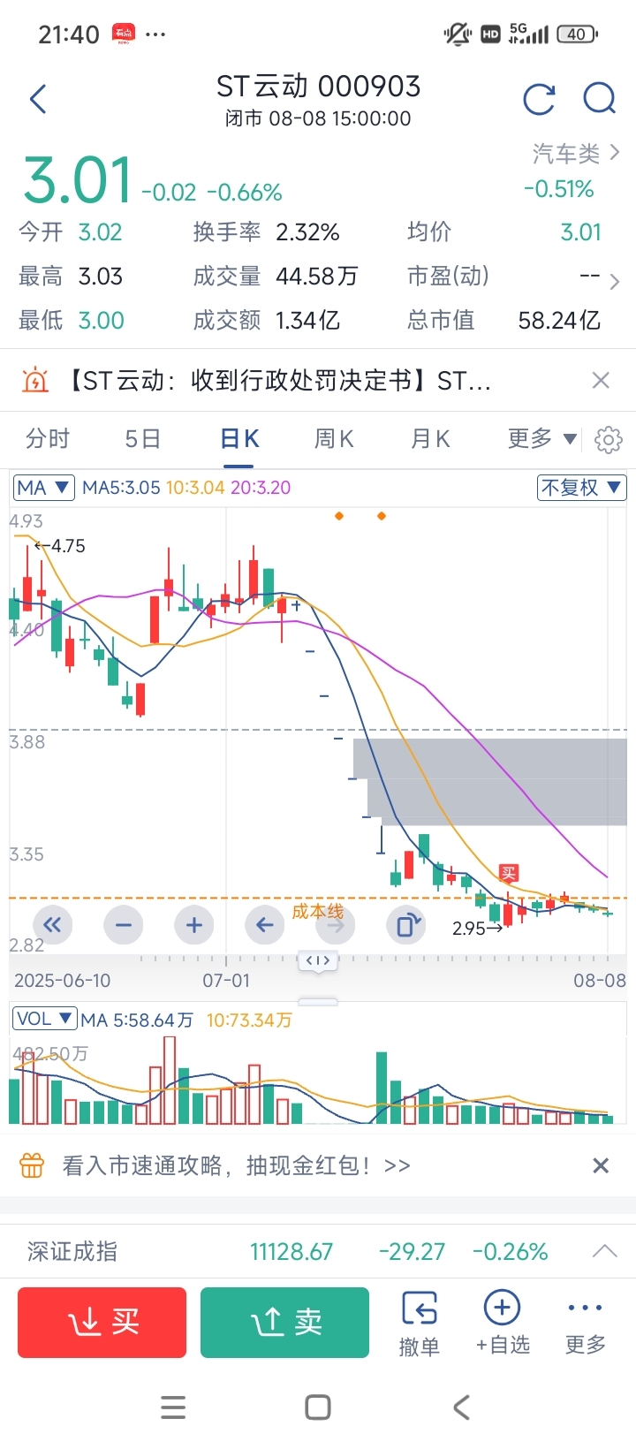Tap the red 买 buy button
Screen dimensions: 636x1449
[102, 1323]
